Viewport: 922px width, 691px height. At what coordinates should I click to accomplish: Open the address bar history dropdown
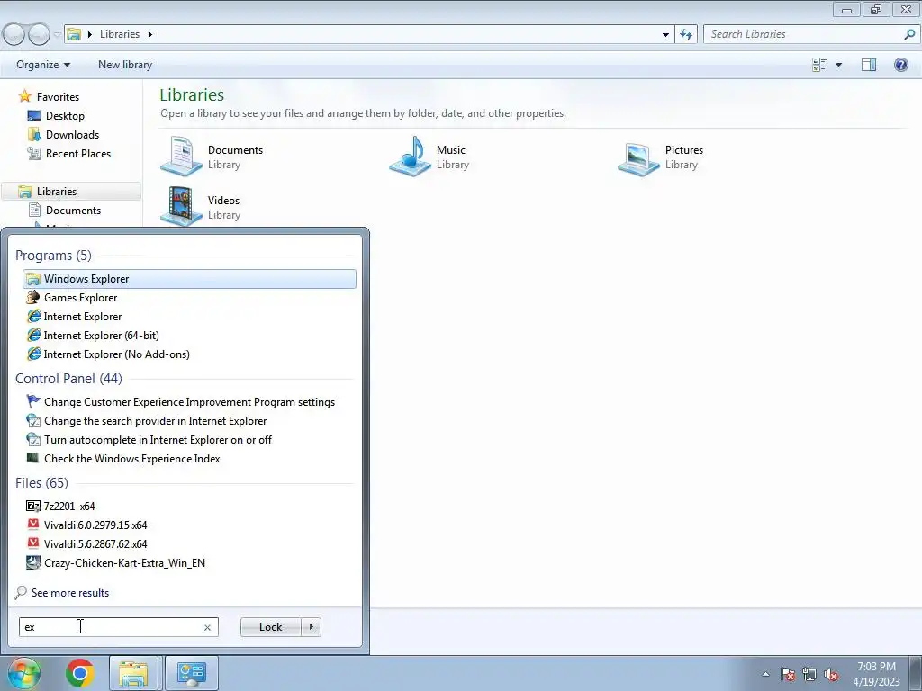click(665, 34)
